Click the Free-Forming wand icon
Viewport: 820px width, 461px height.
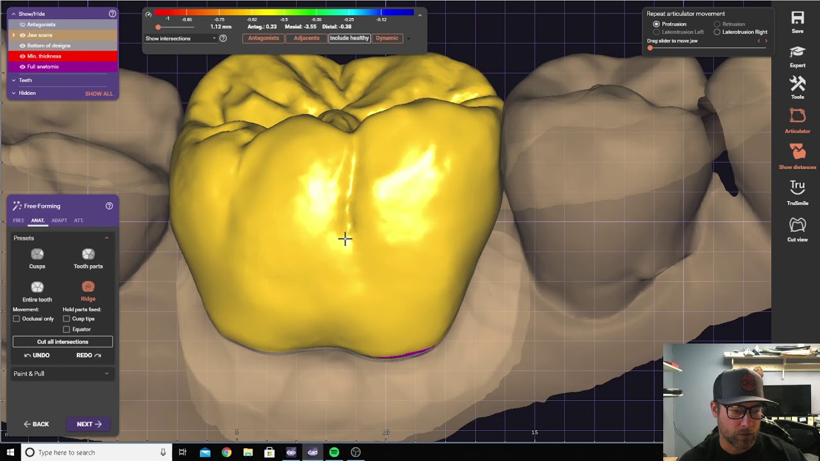[x=17, y=206]
